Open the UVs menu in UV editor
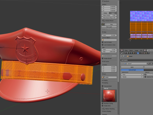Screen dimensions: 153x115 (141, 50)
